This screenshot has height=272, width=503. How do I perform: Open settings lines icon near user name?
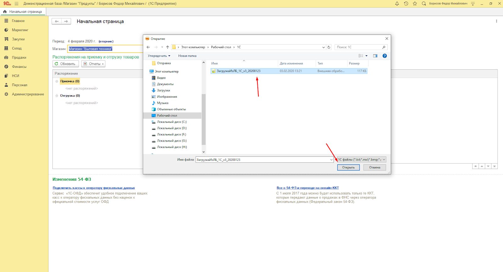pos(473,4)
